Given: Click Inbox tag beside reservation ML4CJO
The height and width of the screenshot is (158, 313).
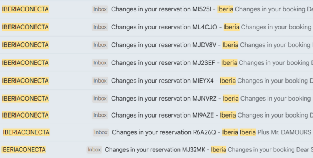Looking at the screenshot, I should (x=100, y=27).
